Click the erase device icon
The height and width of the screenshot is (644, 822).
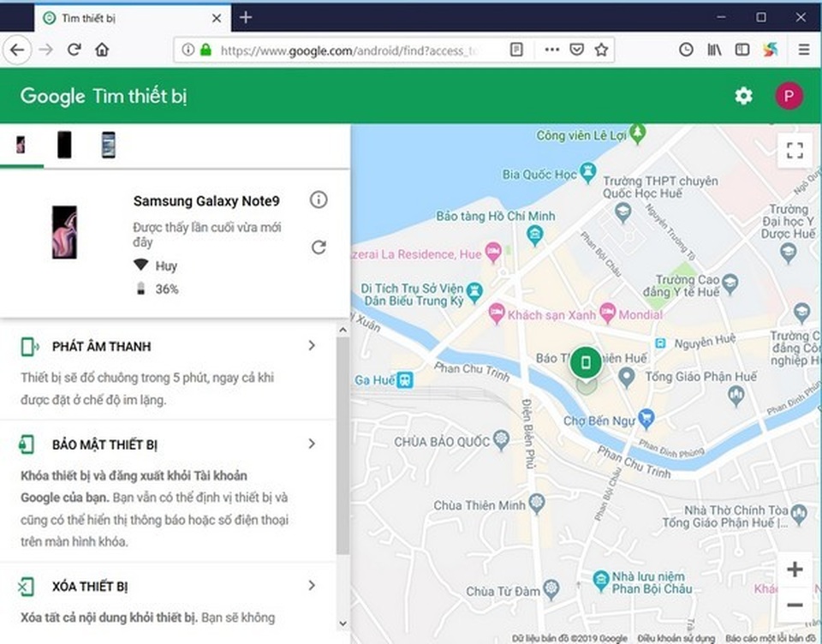tap(27, 587)
